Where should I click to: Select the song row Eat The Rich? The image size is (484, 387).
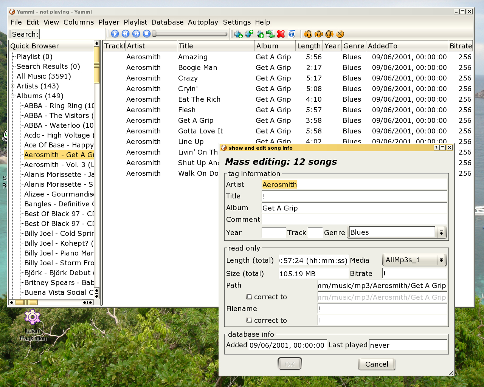click(x=287, y=99)
